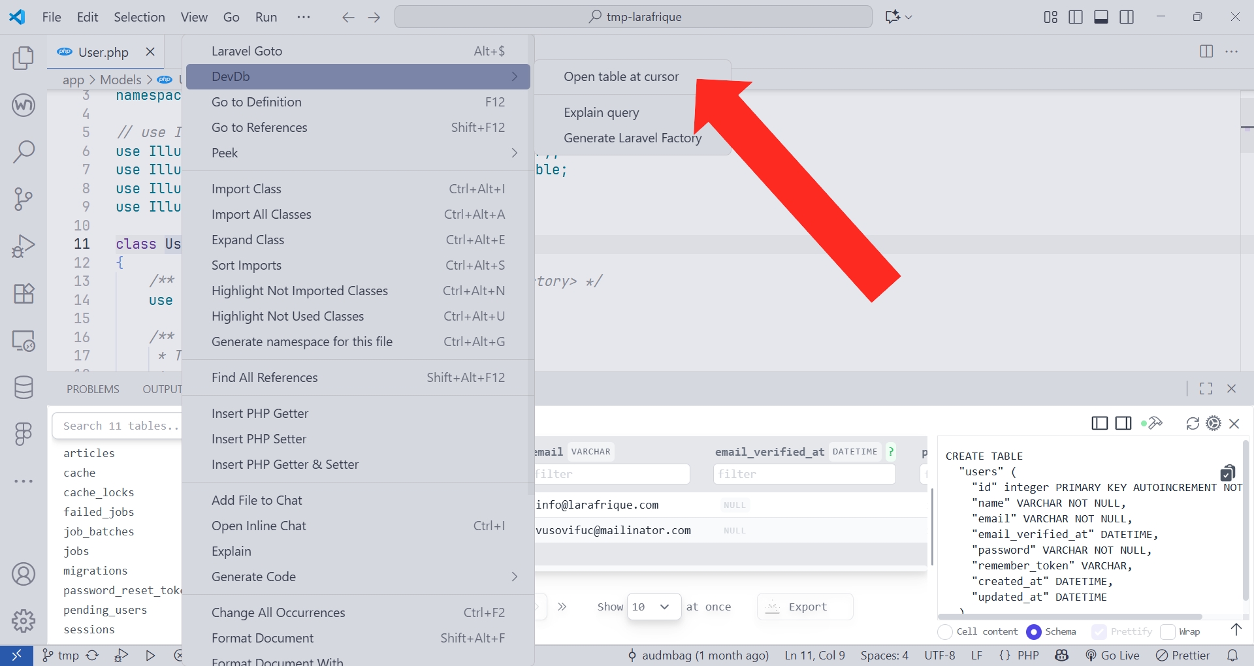Click the Search 11 tables input field

[x=118, y=426]
